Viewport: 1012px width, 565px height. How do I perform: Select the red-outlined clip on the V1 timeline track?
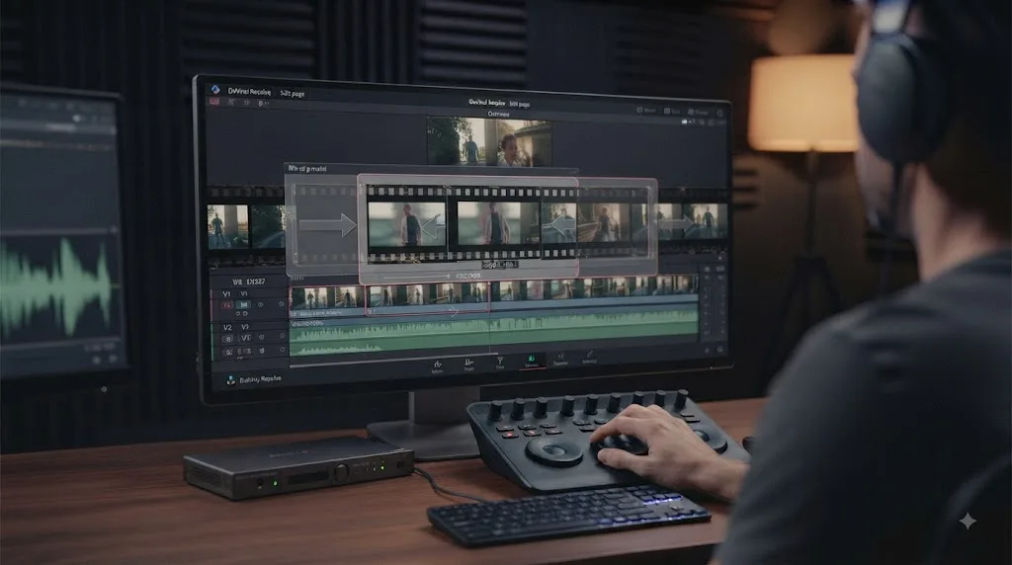tap(427, 299)
